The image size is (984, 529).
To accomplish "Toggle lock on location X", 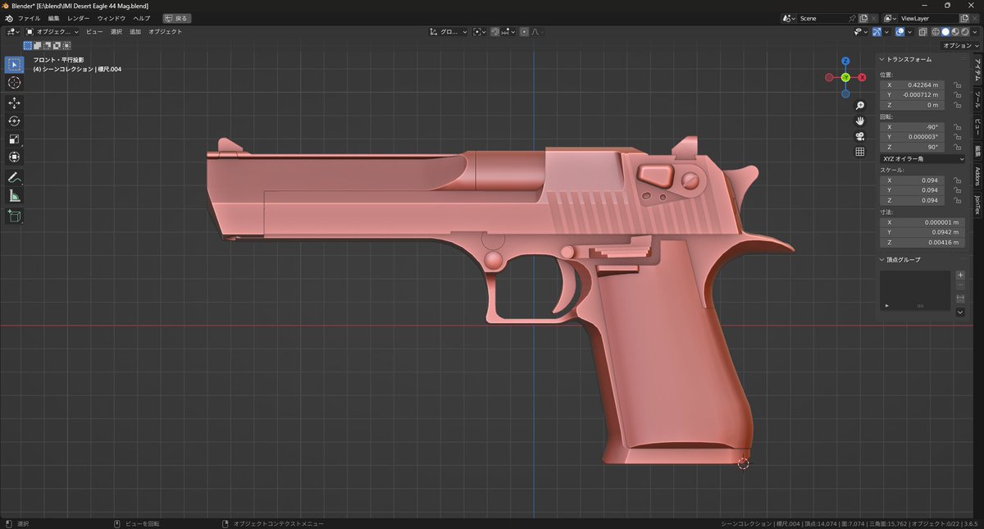I will (958, 84).
